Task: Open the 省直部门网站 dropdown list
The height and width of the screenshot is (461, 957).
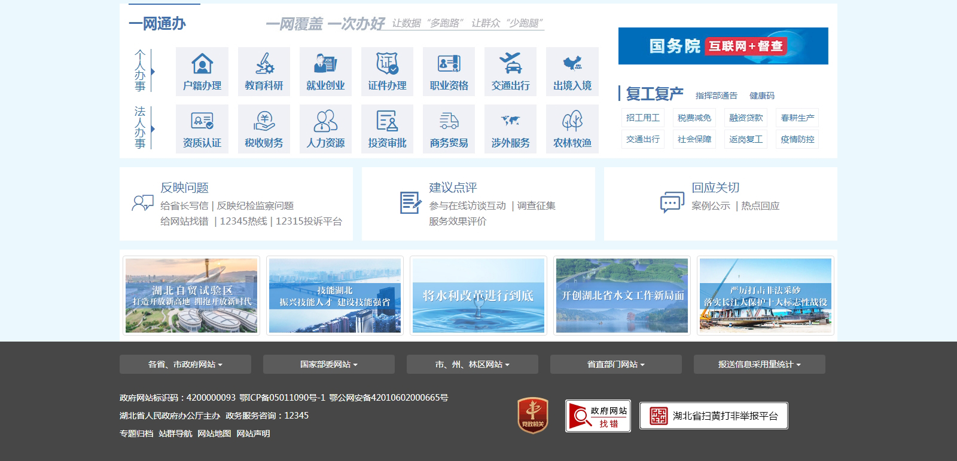Action: point(616,364)
